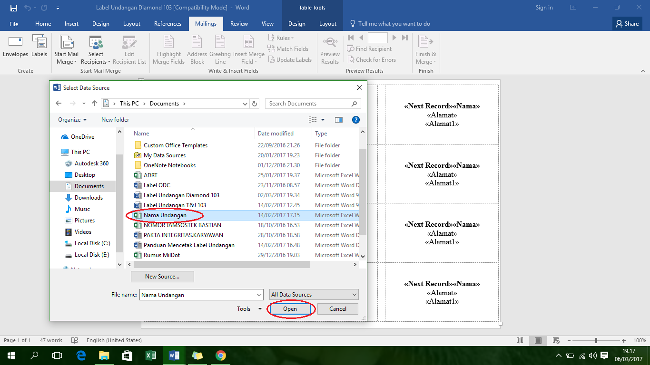The height and width of the screenshot is (365, 650).
Task: Select This PC in navigation pane
Action: pyautogui.click(x=80, y=152)
